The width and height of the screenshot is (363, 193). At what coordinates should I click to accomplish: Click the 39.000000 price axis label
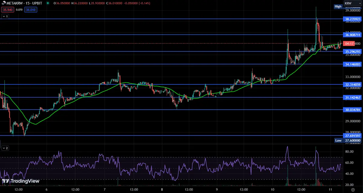[353, 11]
